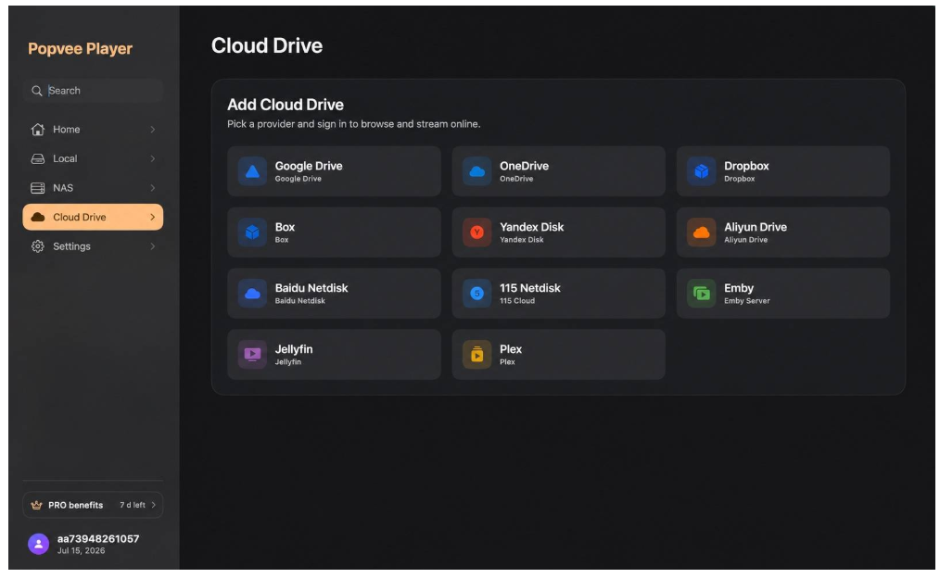Click the Box cube icon
The height and width of the screenshot is (578, 940).
coord(252,232)
